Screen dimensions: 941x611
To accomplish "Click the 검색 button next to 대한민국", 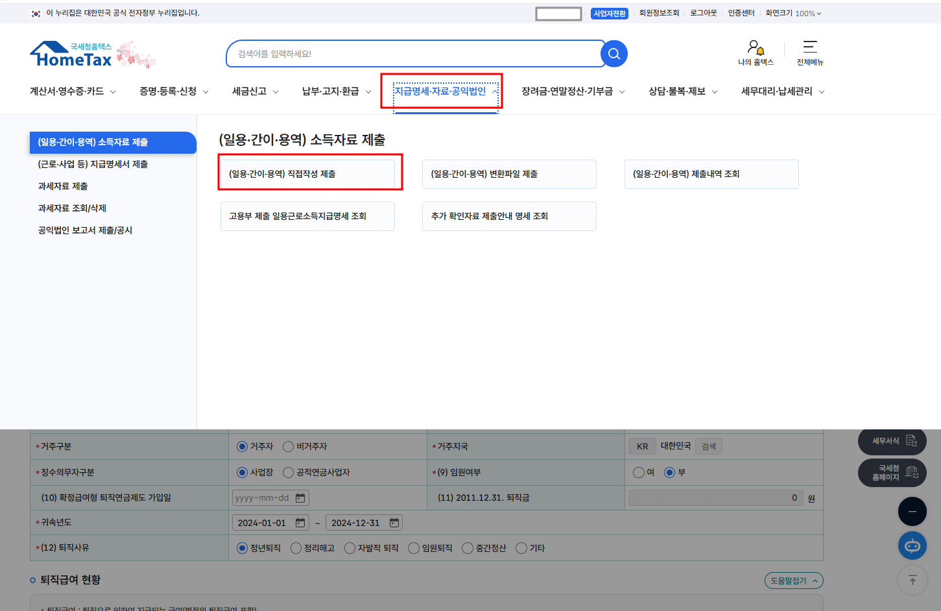I will 708,446.
